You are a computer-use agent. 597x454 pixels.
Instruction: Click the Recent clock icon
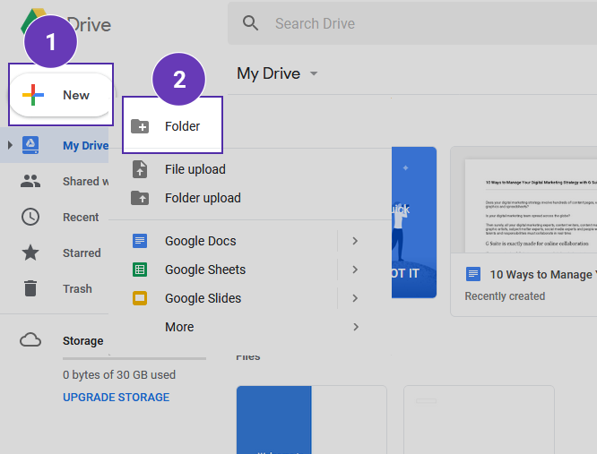click(30, 217)
